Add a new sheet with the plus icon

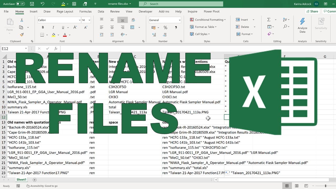click(x=34, y=180)
